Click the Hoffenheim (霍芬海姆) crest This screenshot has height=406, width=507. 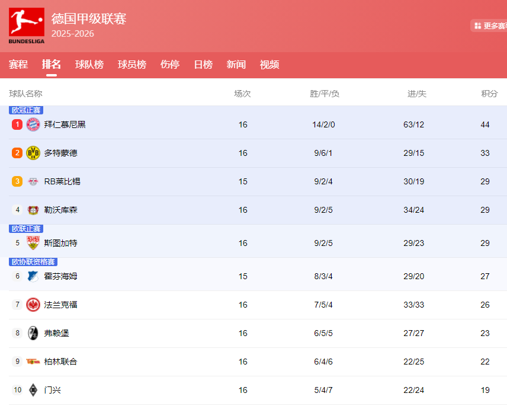tap(33, 276)
